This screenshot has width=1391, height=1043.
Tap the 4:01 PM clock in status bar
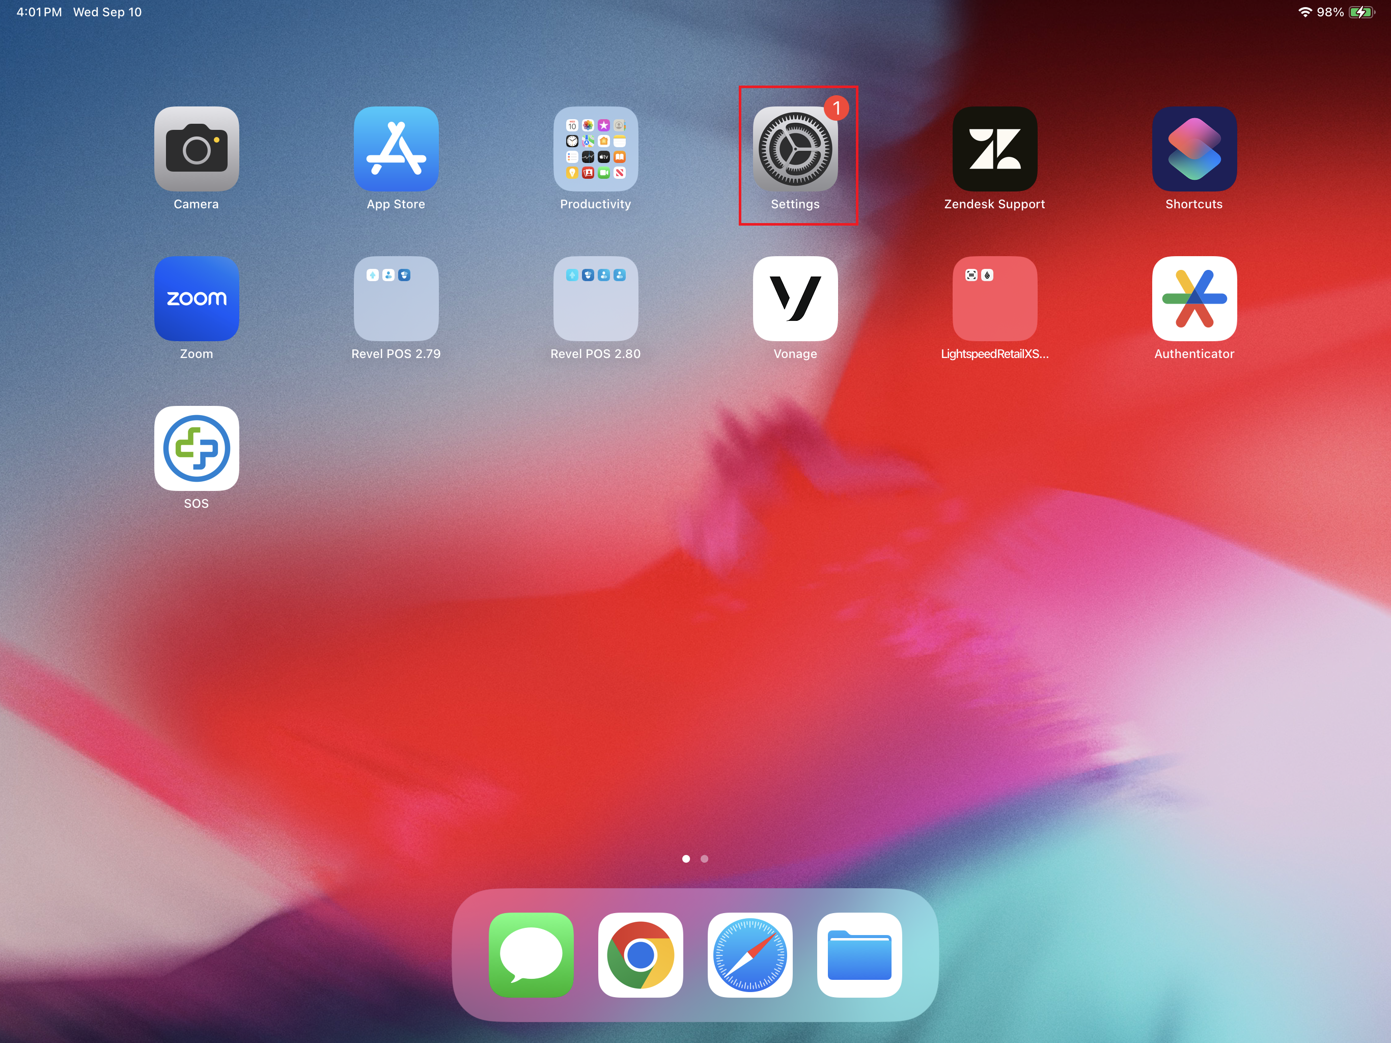point(39,12)
